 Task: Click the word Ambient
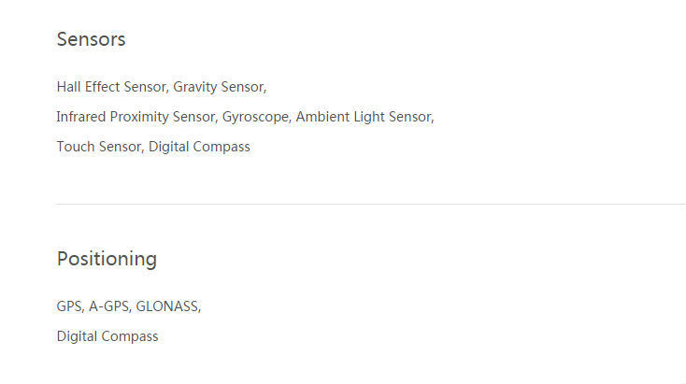[322, 117]
